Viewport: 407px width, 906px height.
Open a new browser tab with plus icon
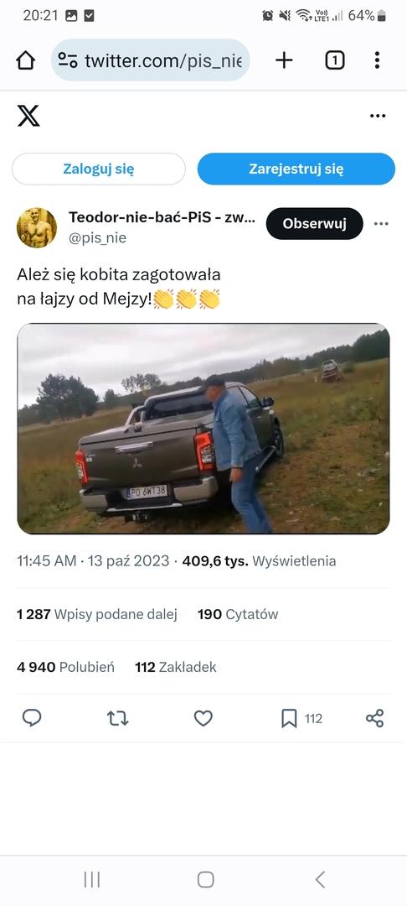(x=284, y=60)
